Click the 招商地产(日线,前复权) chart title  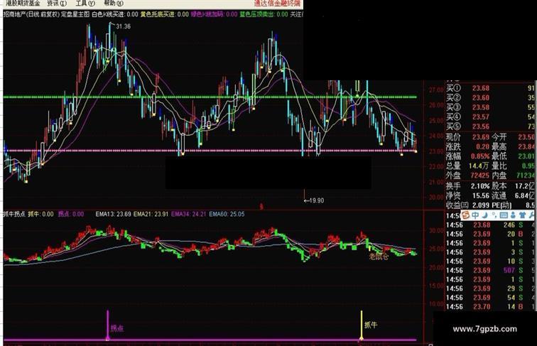(31, 14)
